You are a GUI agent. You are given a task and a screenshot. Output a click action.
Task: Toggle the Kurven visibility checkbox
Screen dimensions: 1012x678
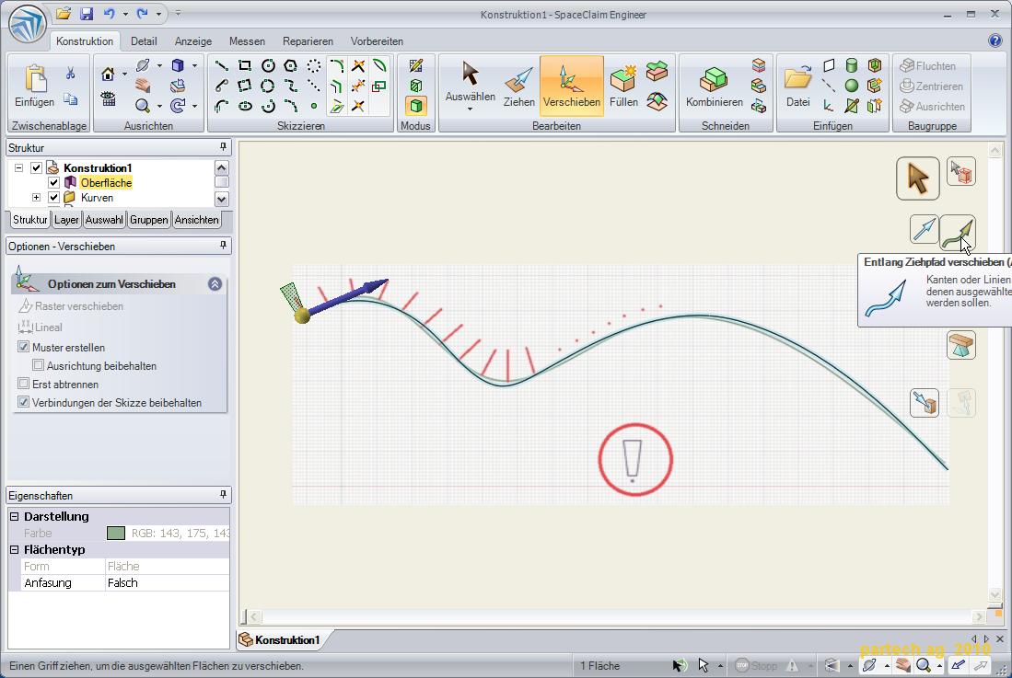click(53, 198)
